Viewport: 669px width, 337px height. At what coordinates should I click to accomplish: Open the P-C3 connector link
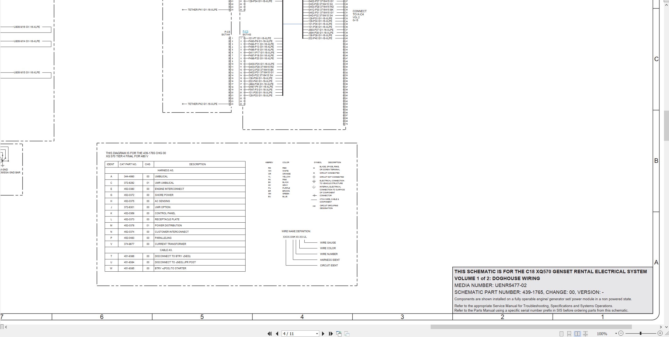click(x=245, y=32)
